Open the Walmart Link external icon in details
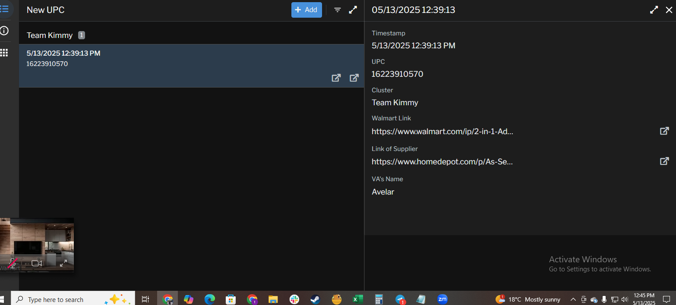The width and height of the screenshot is (676, 305). [x=664, y=131]
